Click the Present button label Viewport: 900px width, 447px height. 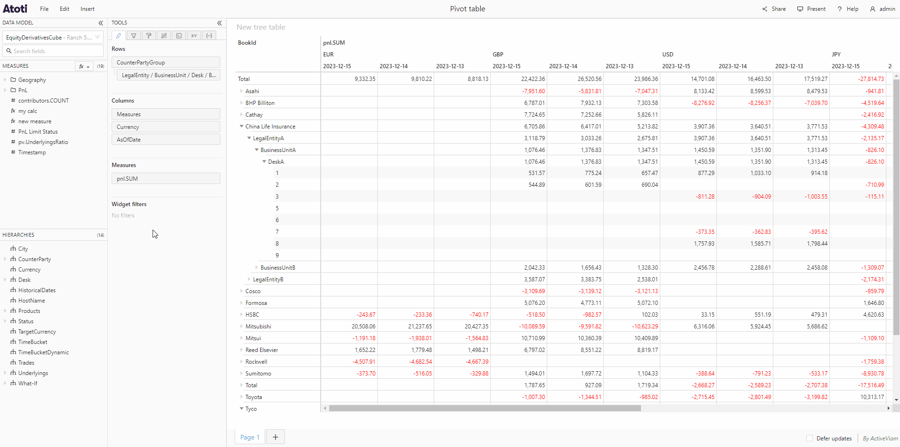tap(816, 9)
